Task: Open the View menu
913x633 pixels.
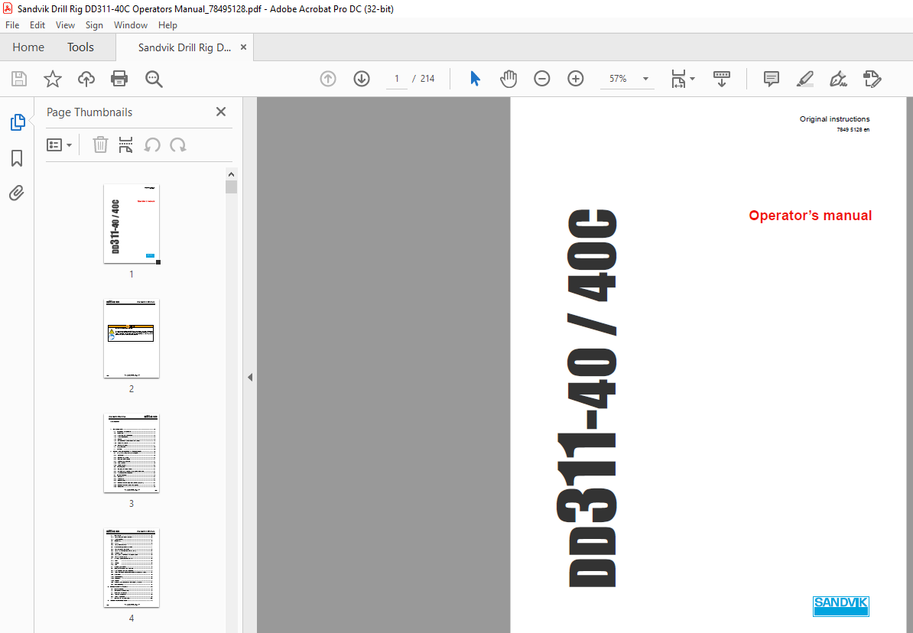Action: [65, 25]
